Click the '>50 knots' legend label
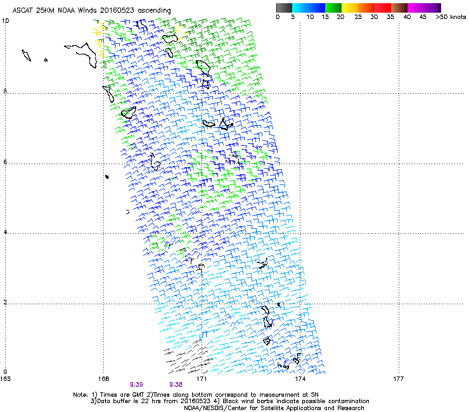Image resolution: width=469 pixels, height=412 pixels. pos(451,17)
